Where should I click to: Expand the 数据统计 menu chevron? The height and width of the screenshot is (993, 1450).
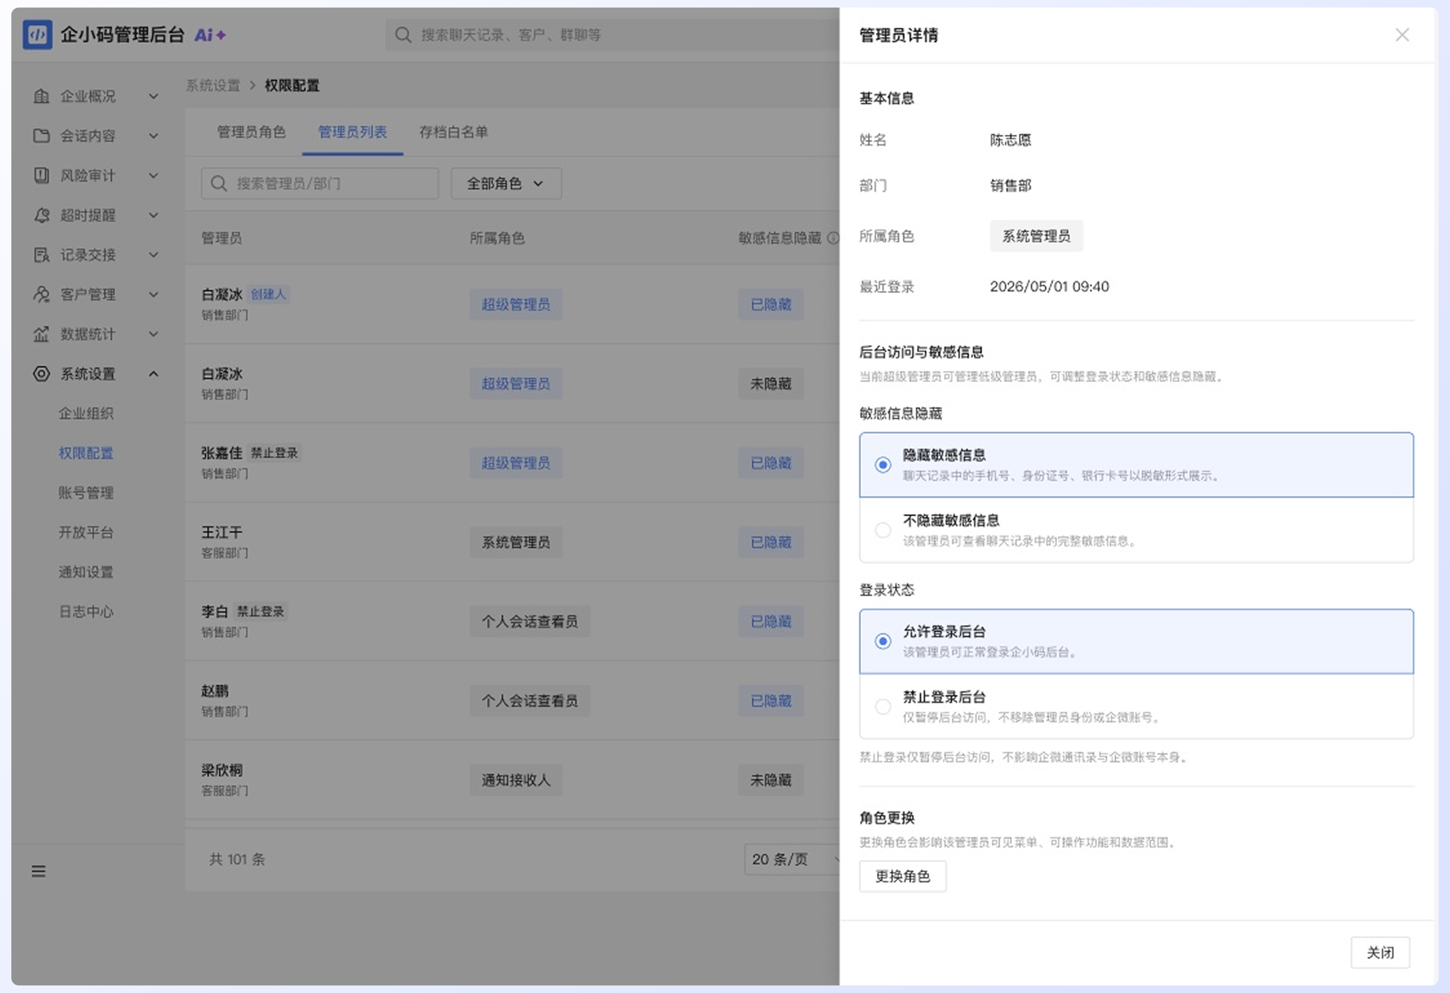pos(153,334)
